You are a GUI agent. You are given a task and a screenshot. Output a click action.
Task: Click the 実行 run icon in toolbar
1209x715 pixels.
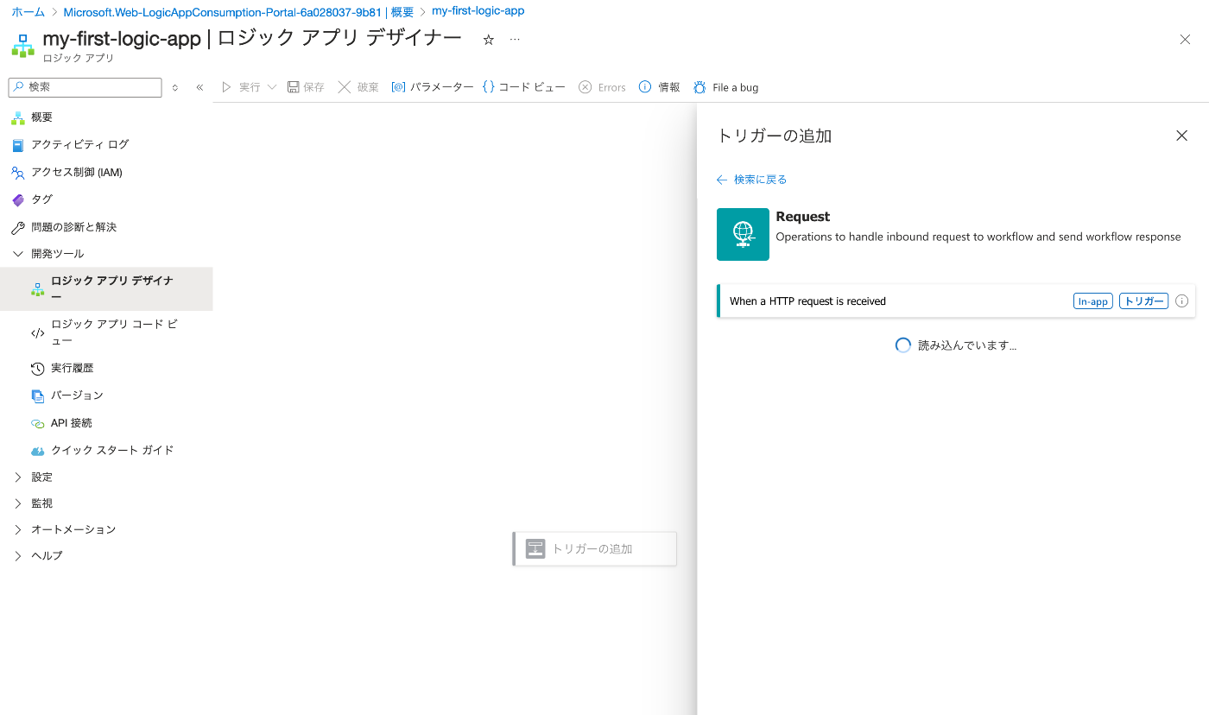tap(227, 87)
